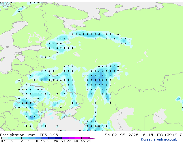Click the 'GFS 0.25' model label
183x142 pixels.
[49, 135]
